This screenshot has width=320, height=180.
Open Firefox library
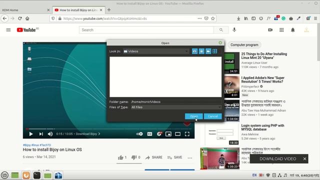pos(246,18)
